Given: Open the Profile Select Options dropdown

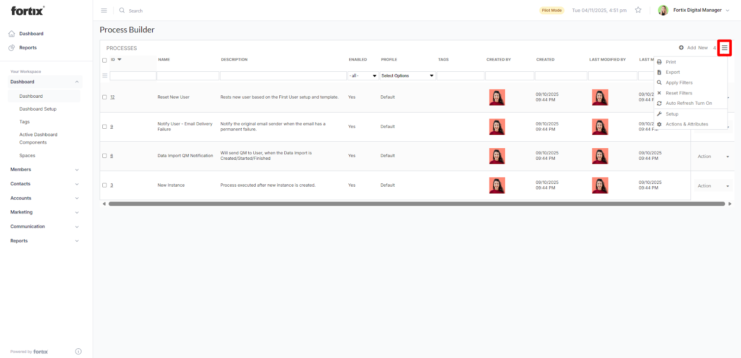Looking at the screenshot, I should point(408,76).
